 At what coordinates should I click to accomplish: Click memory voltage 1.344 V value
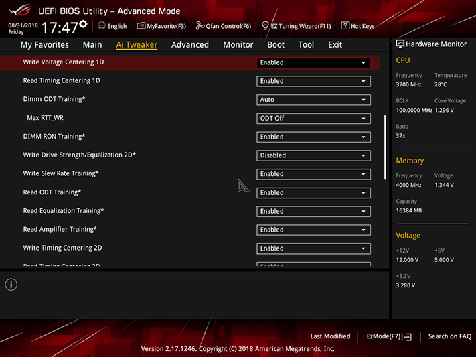(444, 185)
